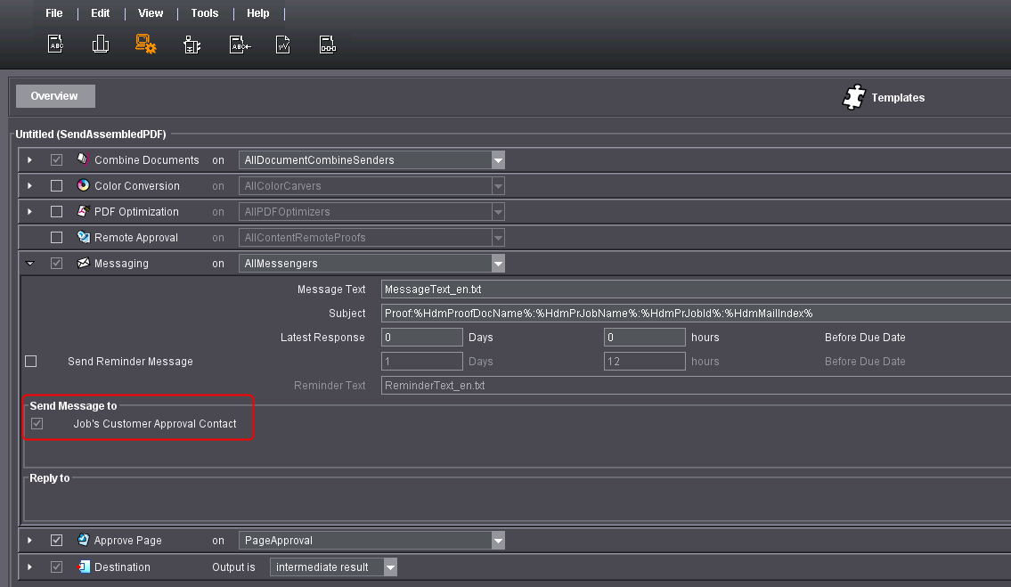
Task: Click the document with chain boxes icon
Action: [x=328, y=45]
